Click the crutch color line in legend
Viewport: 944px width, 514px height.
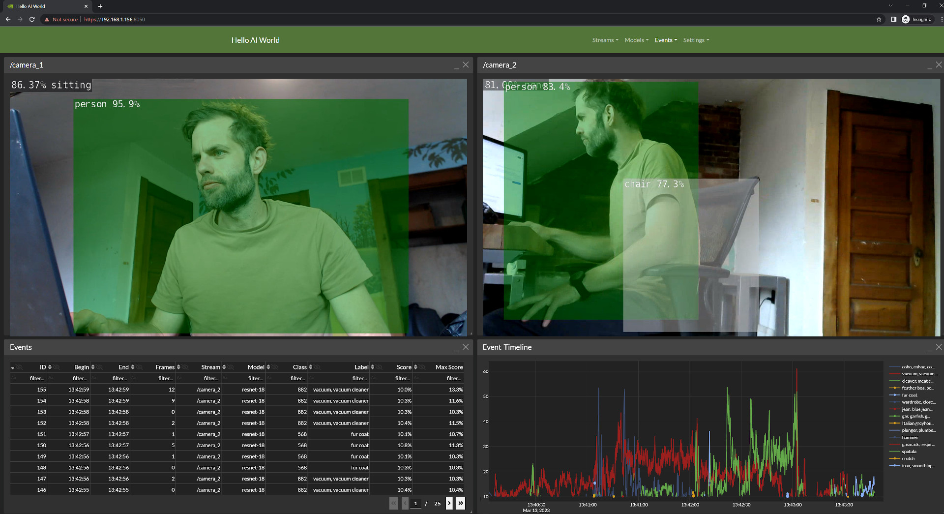(894, 458)
